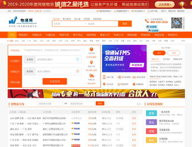This screenshot has width=192, height=147.
Task: Click the 发货地 cargo location field
Action: click(x=53, y=59)
